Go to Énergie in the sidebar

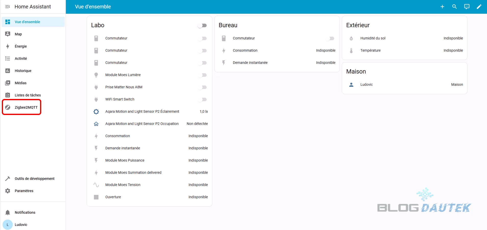pyautogui.click(x=21, y=46)
